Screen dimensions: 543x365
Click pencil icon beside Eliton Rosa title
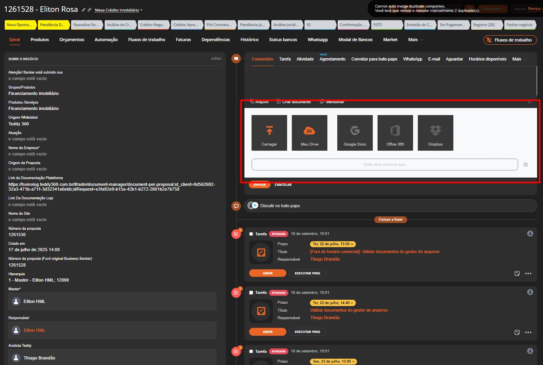pos(83,10)
